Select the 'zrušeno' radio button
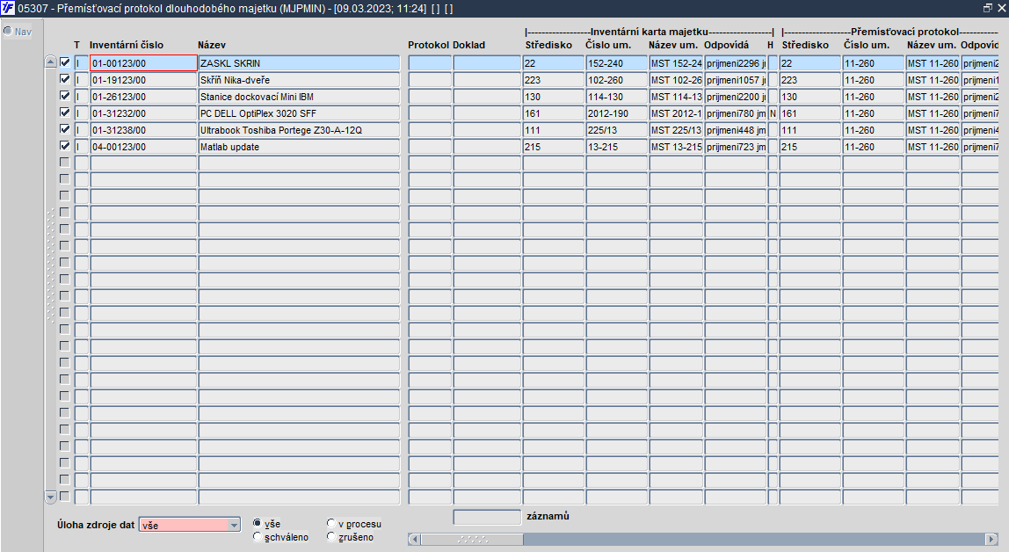Viewport: 1009px width, 552px height. tap(331, 536)
